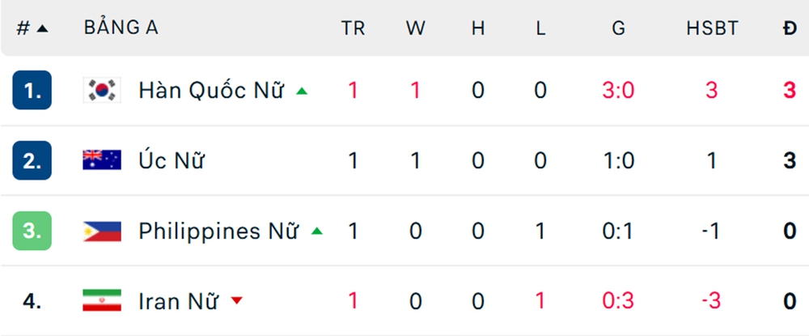The height and width of the screenshot is (336, 809).
Task: Open the Iran Nữ team link
Action: point(179,301)
